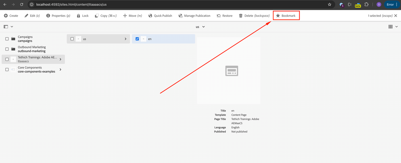Open Properties via the info icon
Image resolution: width=401 pixels, height=163 pixels.
click(x=48, y=16)
